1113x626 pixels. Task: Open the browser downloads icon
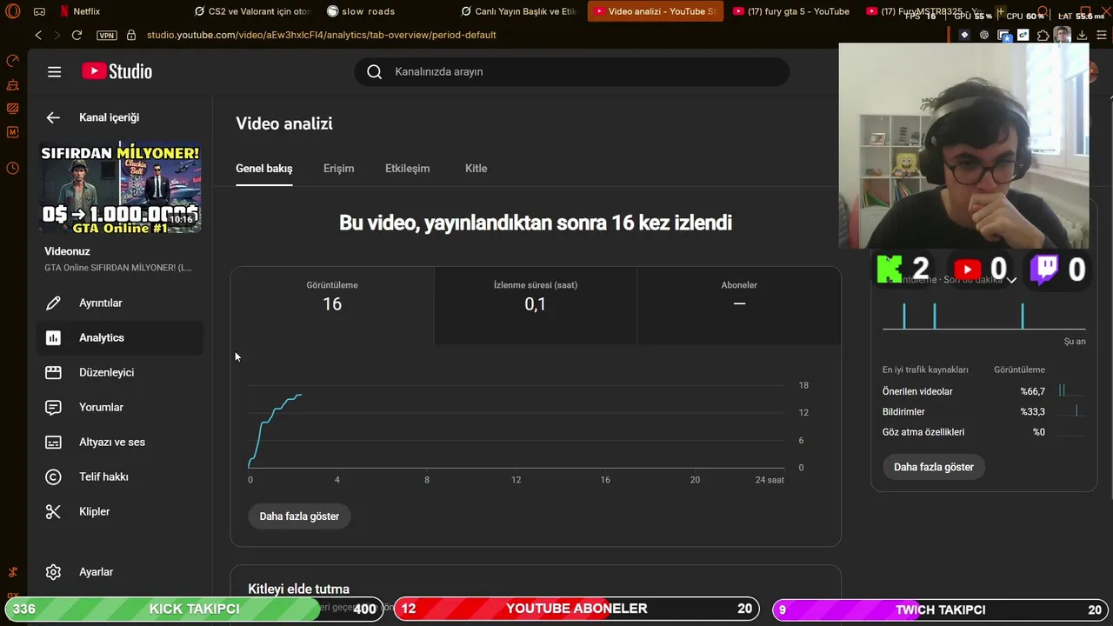1082,35
